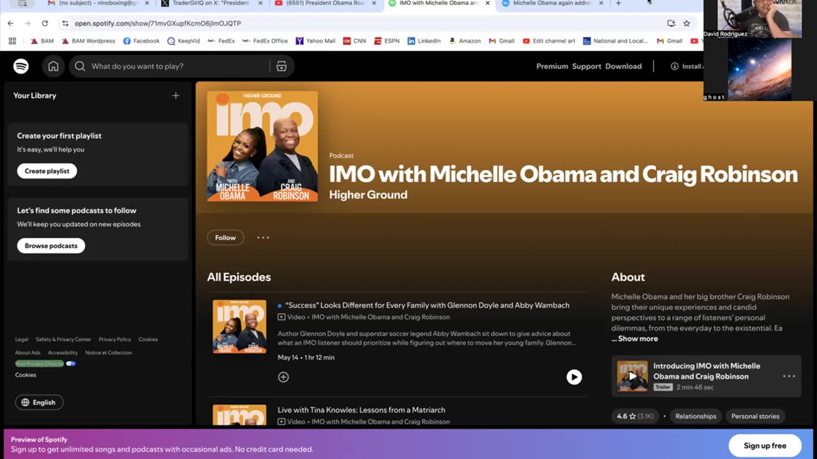Select the English language button

[x=39, y=402]
